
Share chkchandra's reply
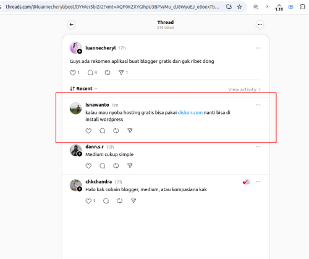(133, 201)
